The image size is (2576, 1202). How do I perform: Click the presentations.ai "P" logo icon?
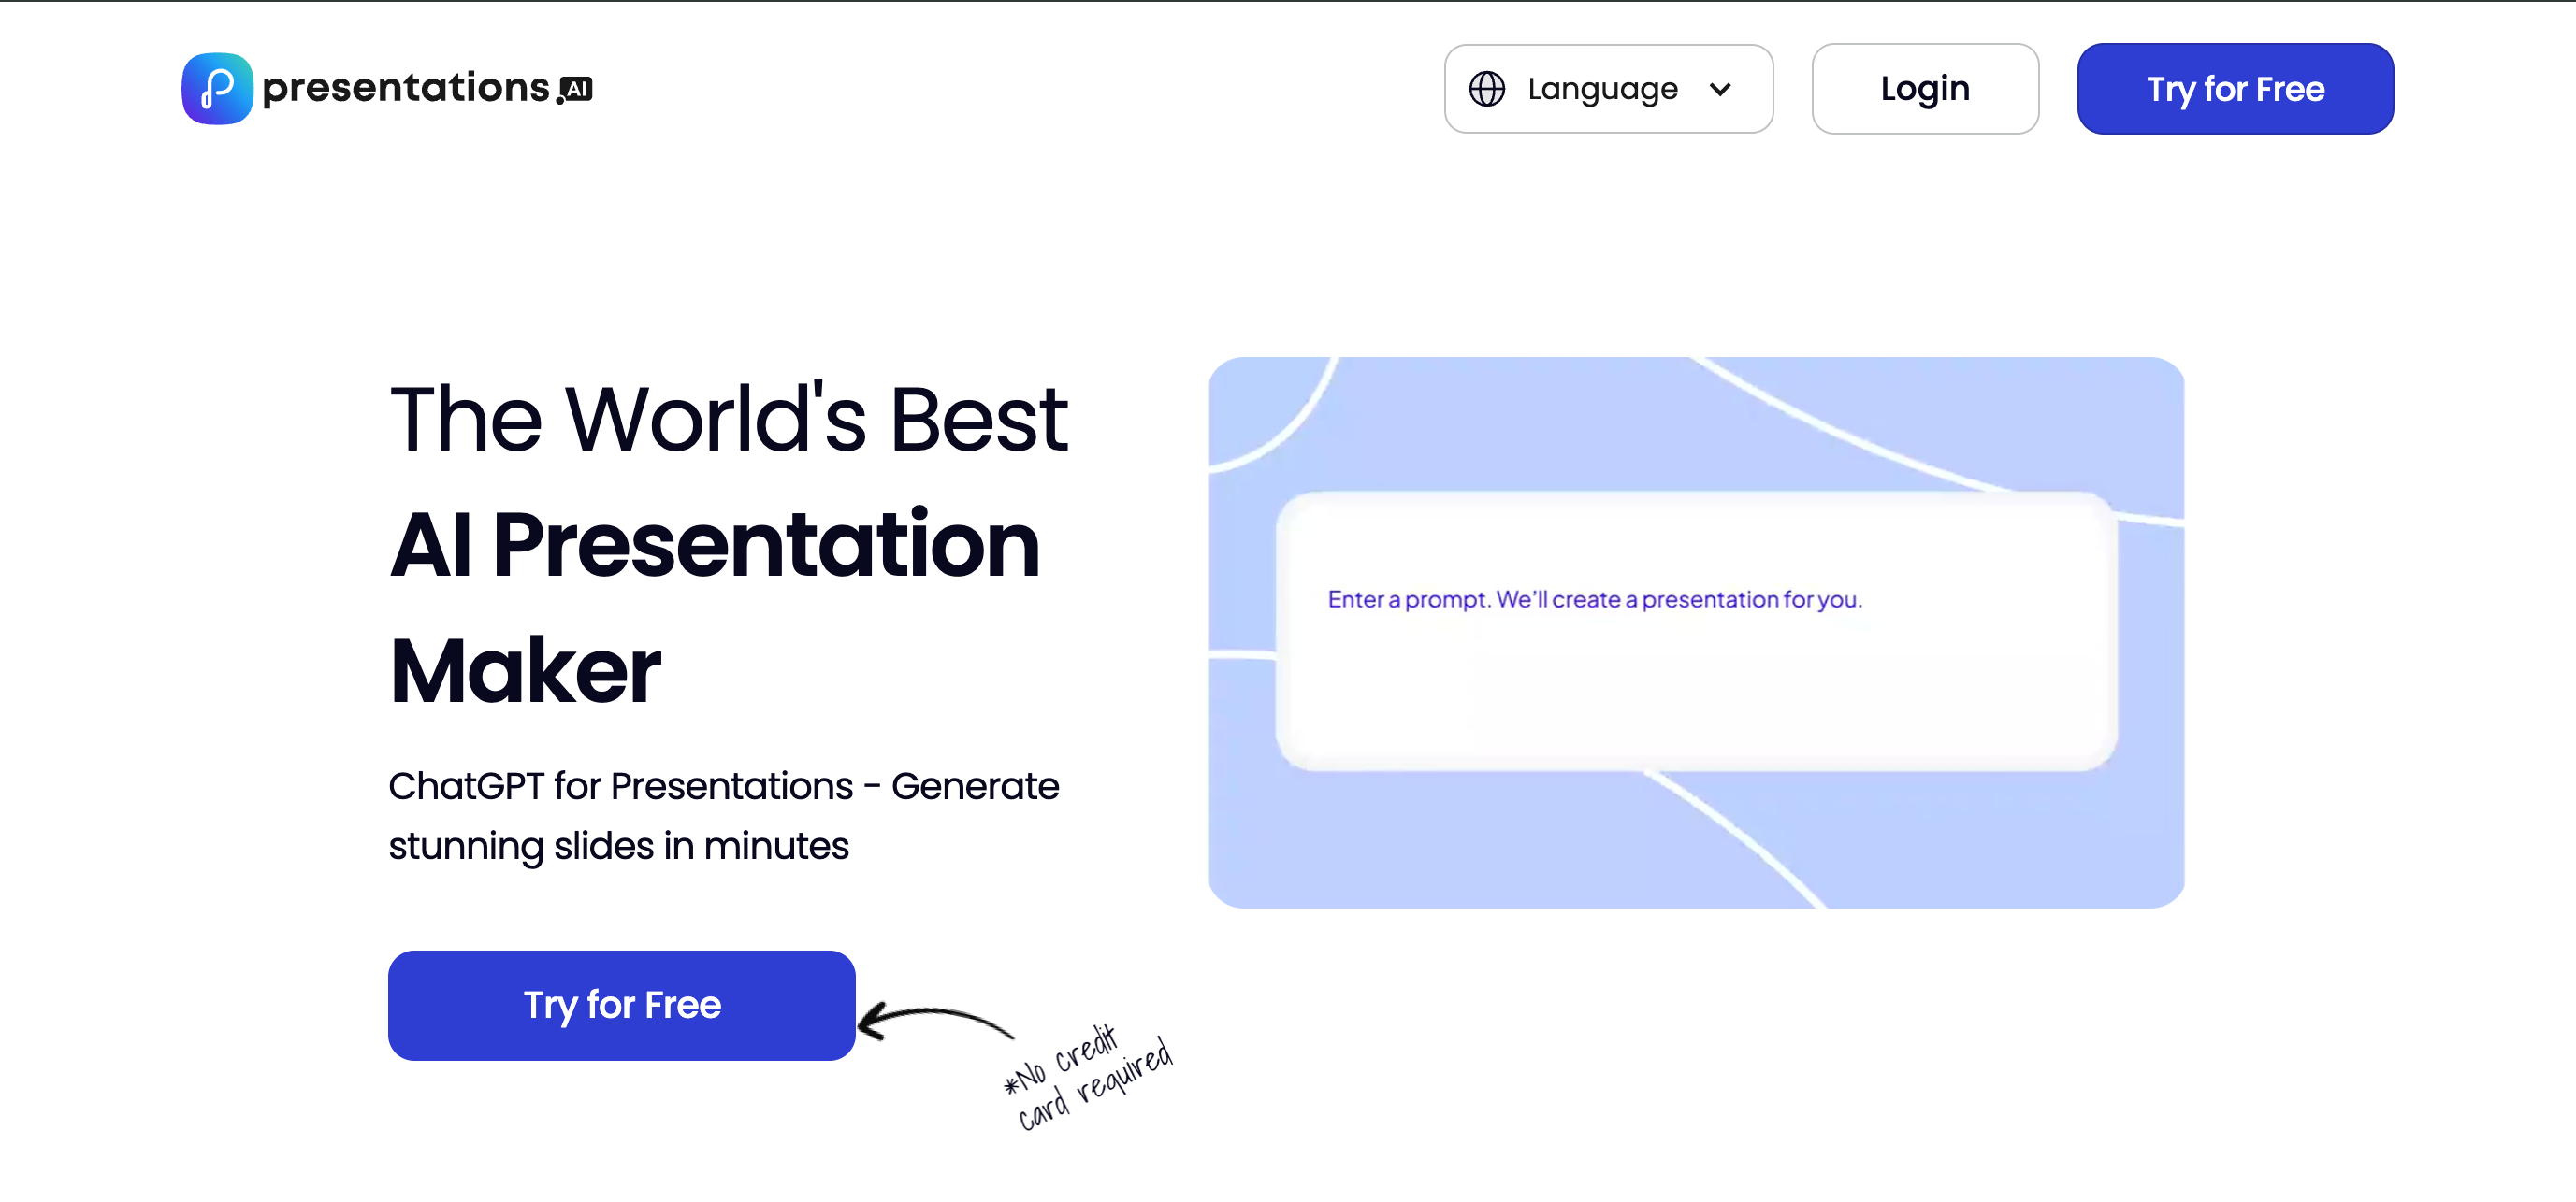(x=216, y=88)
